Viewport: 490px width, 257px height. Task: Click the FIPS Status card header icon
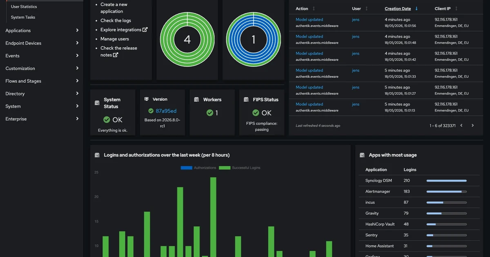tap(246, 100)
